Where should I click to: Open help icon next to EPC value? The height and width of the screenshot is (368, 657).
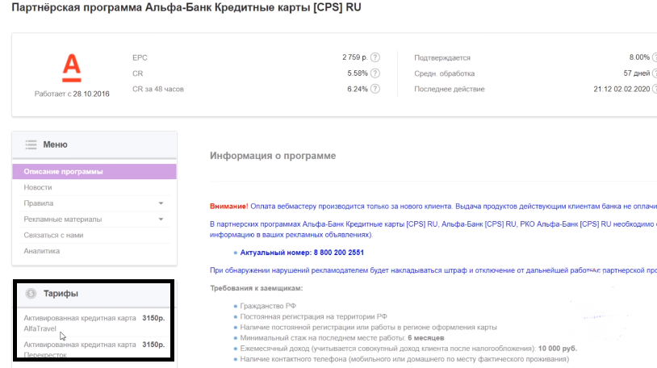point(375,57)
